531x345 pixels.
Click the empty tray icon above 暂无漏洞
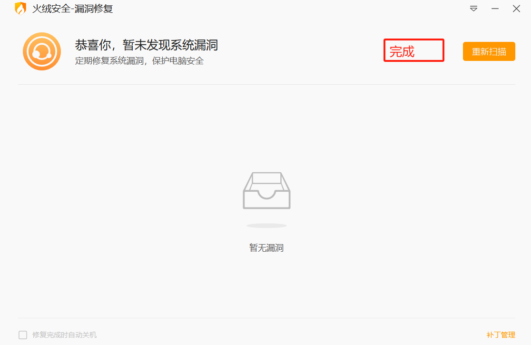coord(266,191)
